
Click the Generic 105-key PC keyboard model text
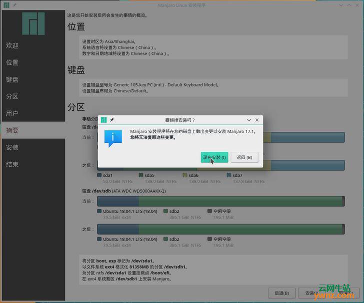click(x=150, y=85)
